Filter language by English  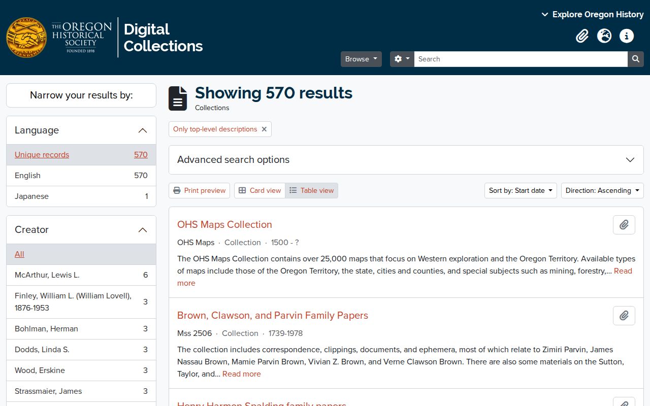(81, 176)
